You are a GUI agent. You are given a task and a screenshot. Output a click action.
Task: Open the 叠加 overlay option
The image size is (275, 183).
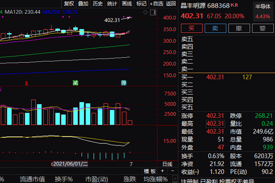point(83,3)
